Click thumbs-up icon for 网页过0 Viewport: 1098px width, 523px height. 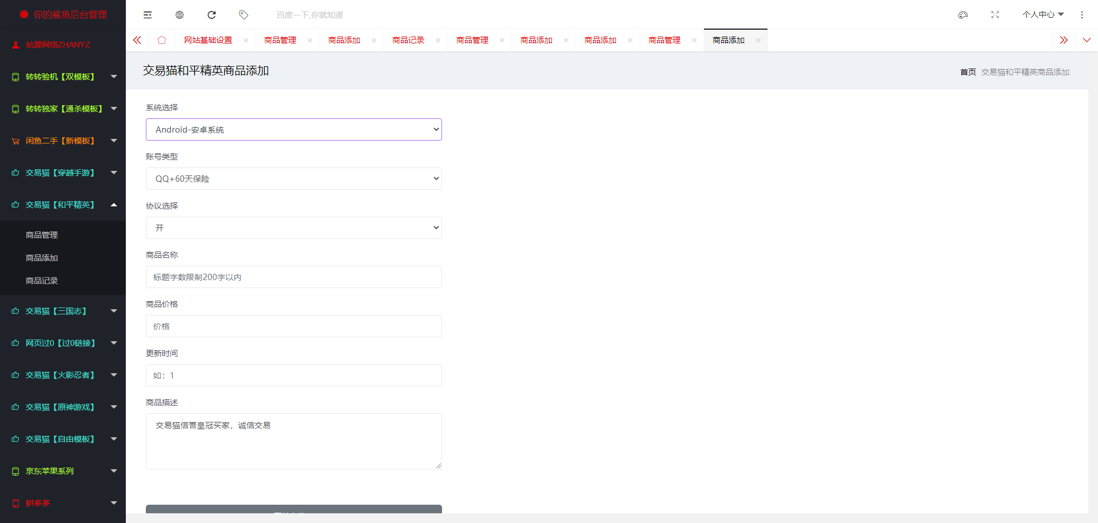coord(15,343)
